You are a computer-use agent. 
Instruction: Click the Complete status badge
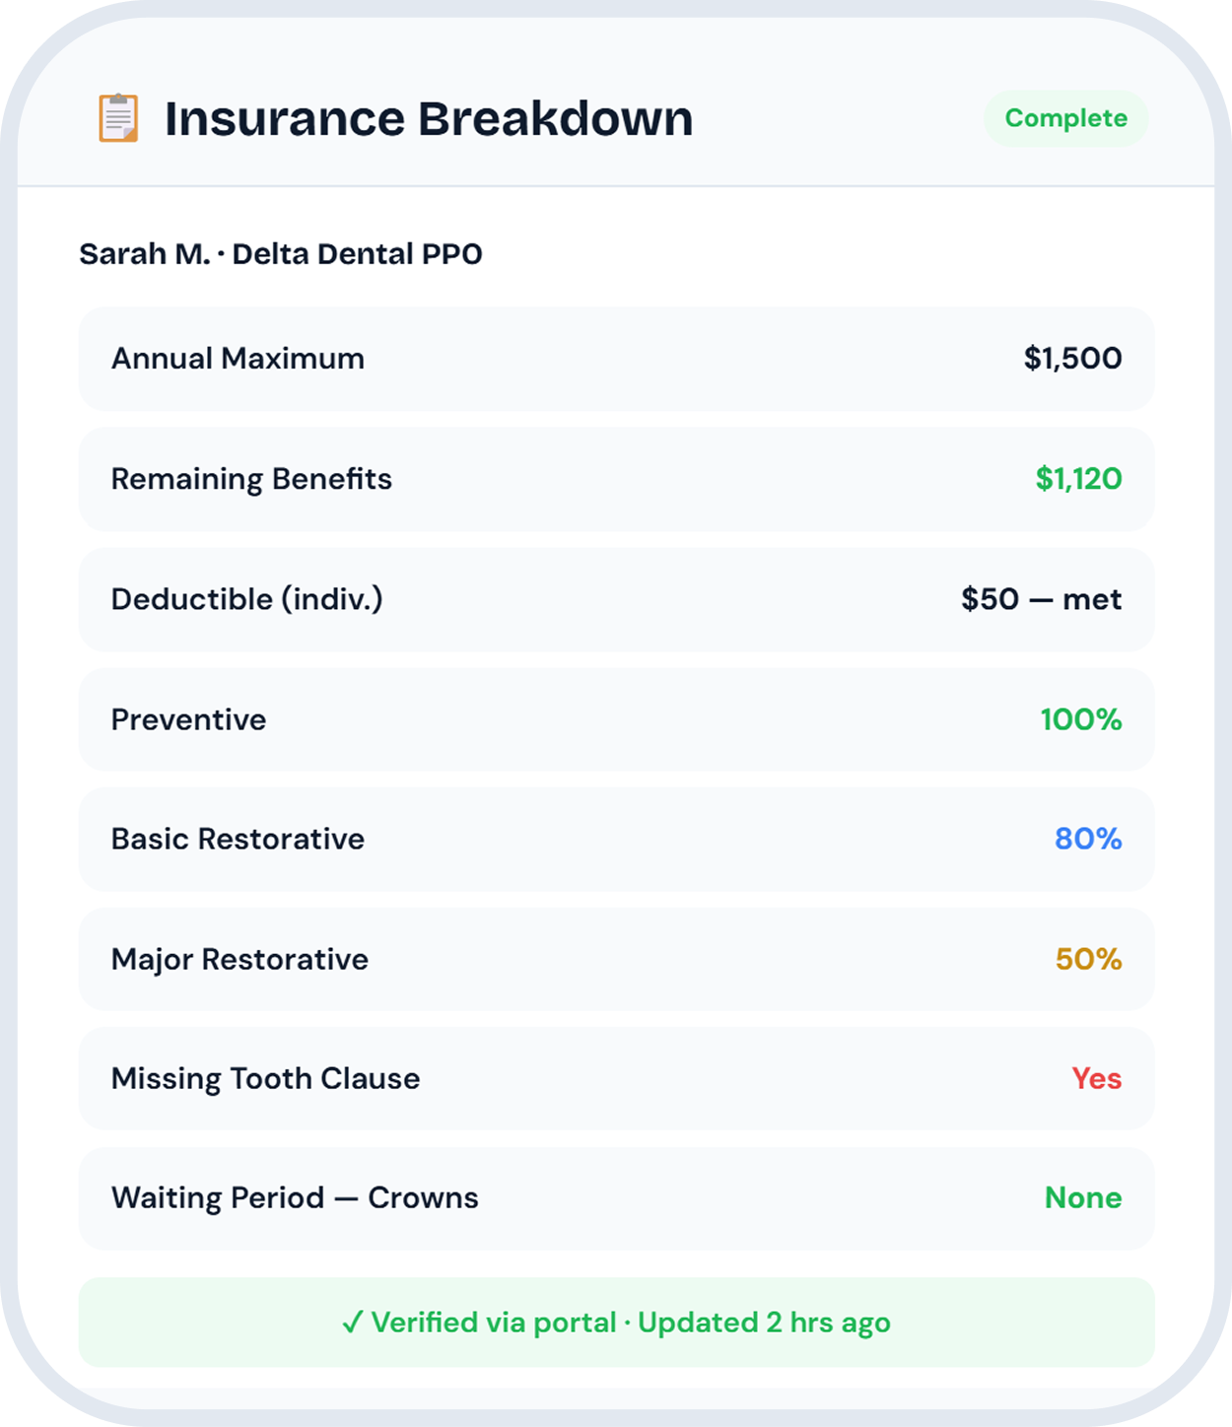tap(1065, 118)
